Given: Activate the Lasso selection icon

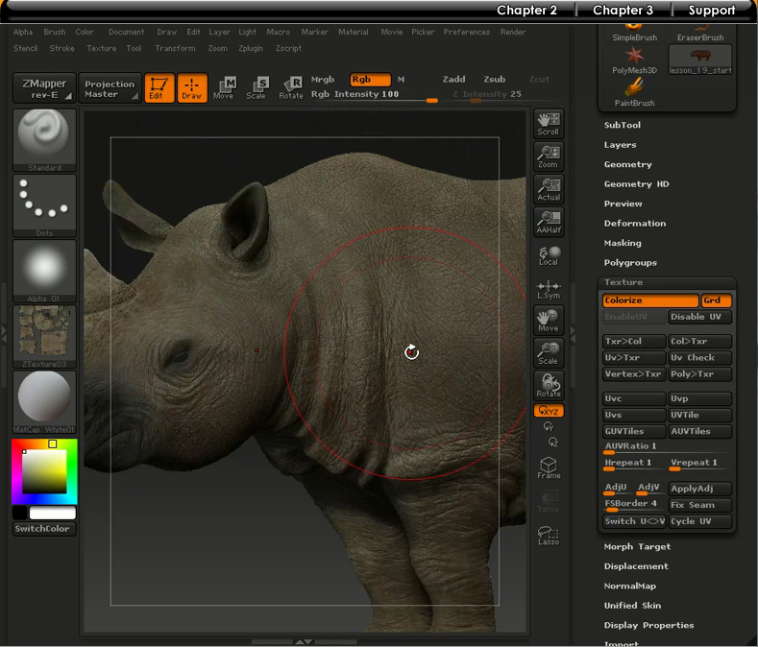Looking at the screenshot, I should coord(548,536).
